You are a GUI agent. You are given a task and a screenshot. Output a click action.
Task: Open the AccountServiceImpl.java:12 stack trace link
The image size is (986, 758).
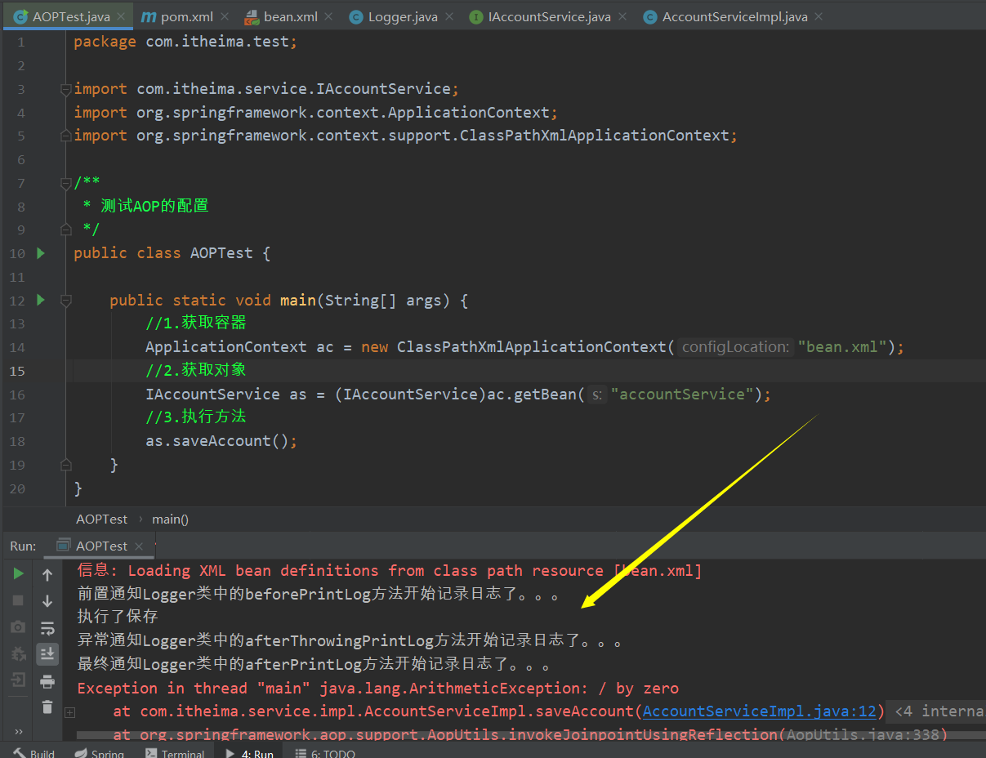(x=759, y=711)
